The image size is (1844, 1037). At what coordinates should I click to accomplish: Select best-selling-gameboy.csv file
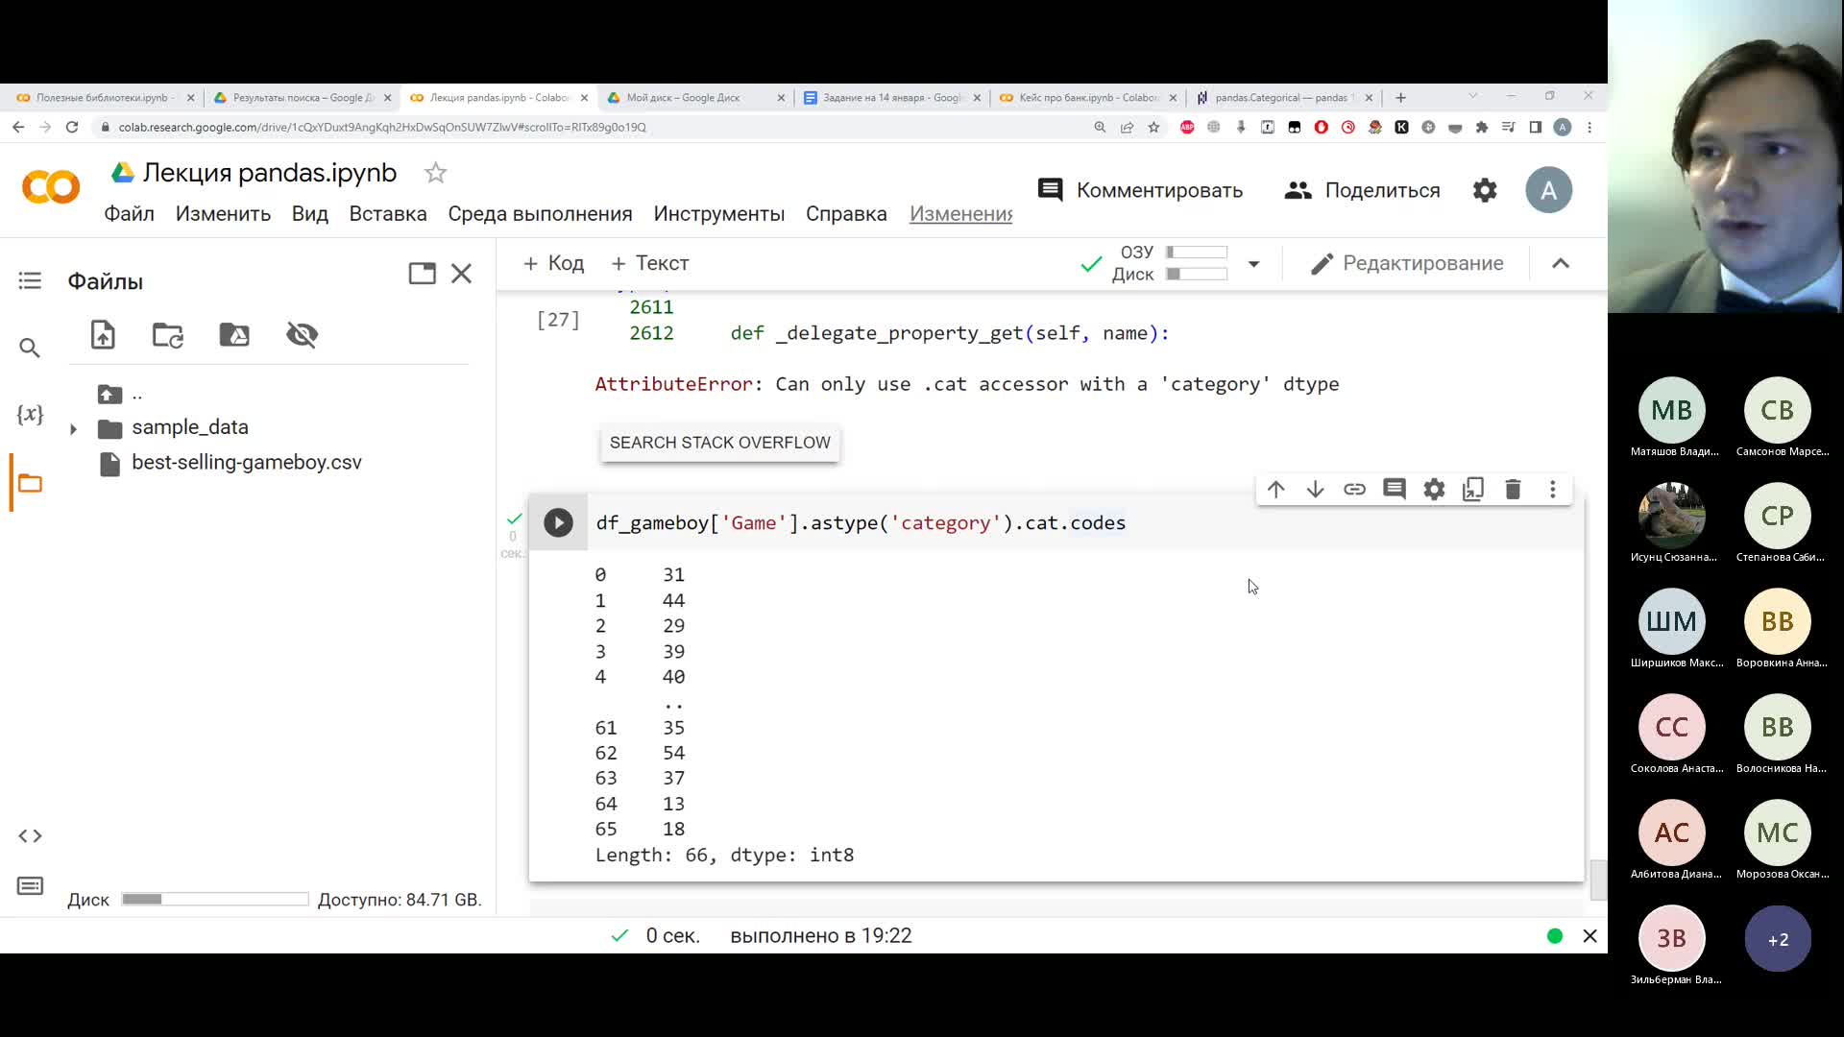(246, 463)
